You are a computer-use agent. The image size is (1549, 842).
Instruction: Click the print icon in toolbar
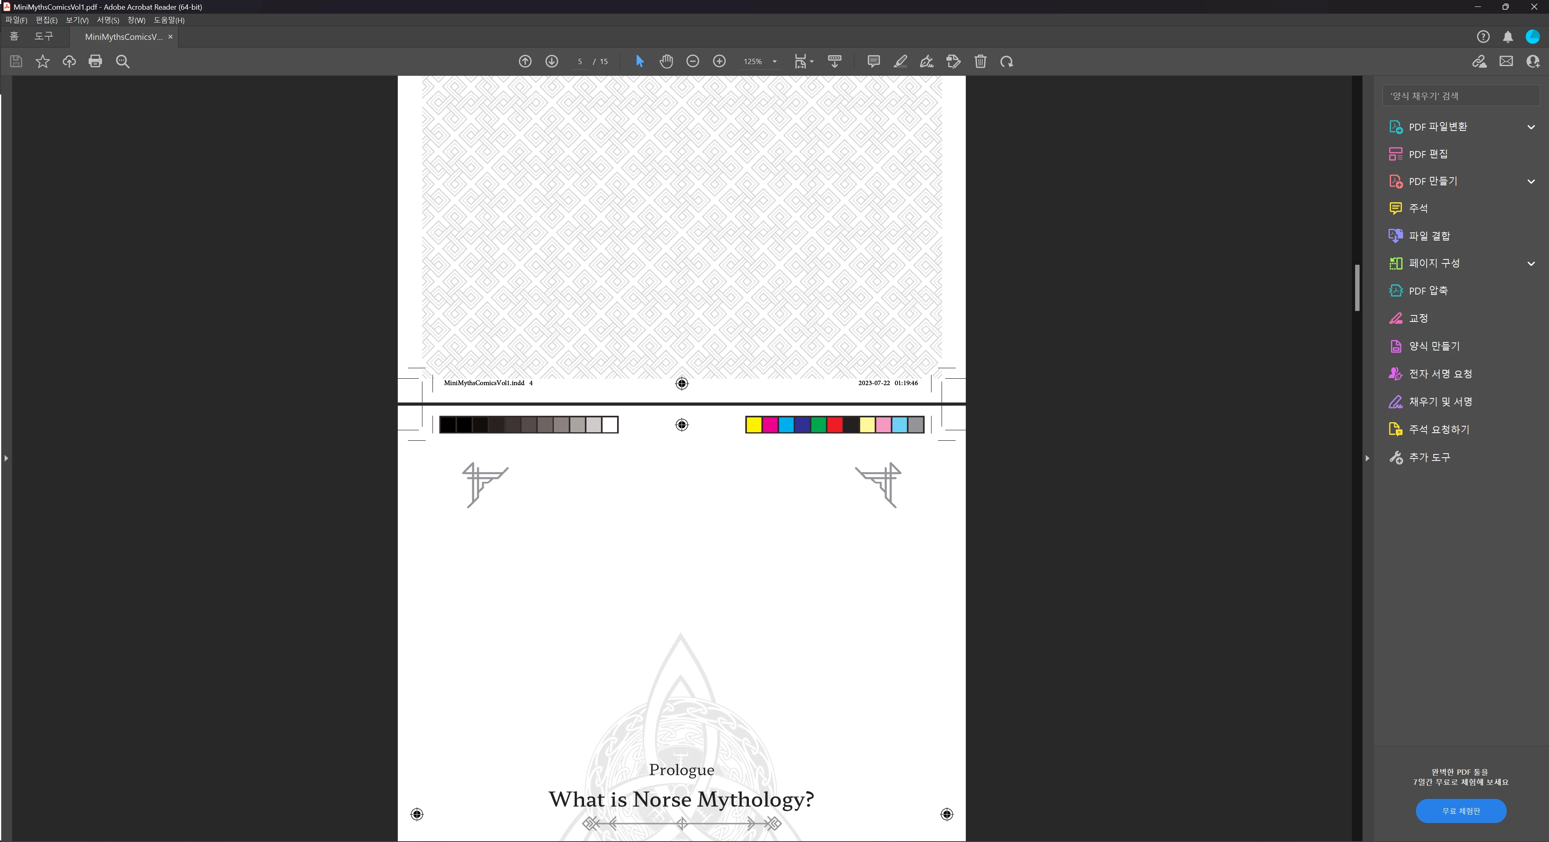click(x=95, y=61)
